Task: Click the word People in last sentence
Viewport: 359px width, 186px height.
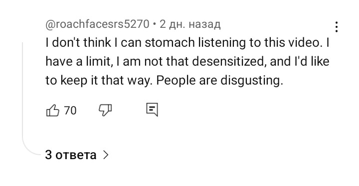Action: point(176,81)
